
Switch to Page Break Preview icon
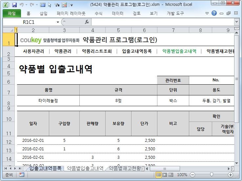click(x=171, y=175)
